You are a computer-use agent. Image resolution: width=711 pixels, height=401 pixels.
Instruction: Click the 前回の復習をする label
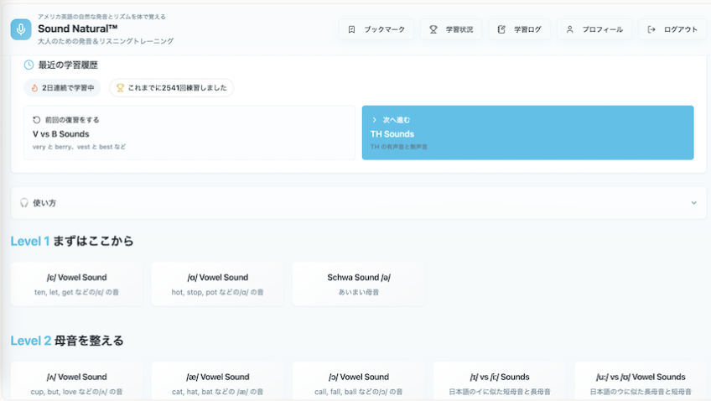pos(72,120)
